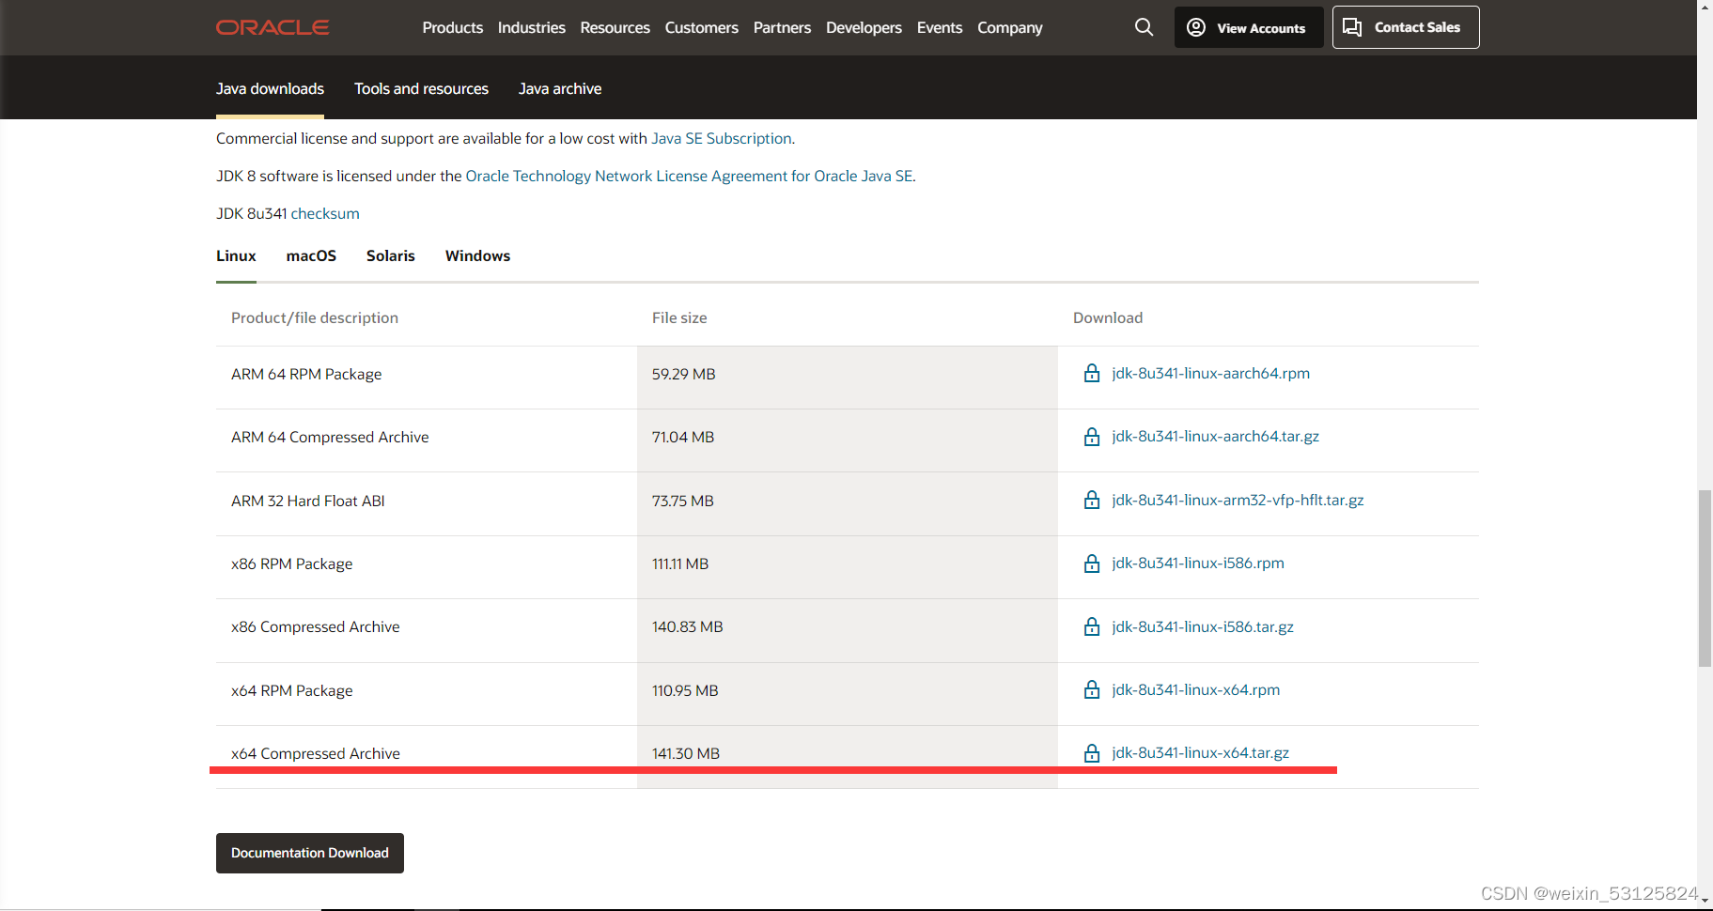Open the Industries menu
Image resolution: width=1713 pixels, height=911 pixels.
[x=531, y=27]
